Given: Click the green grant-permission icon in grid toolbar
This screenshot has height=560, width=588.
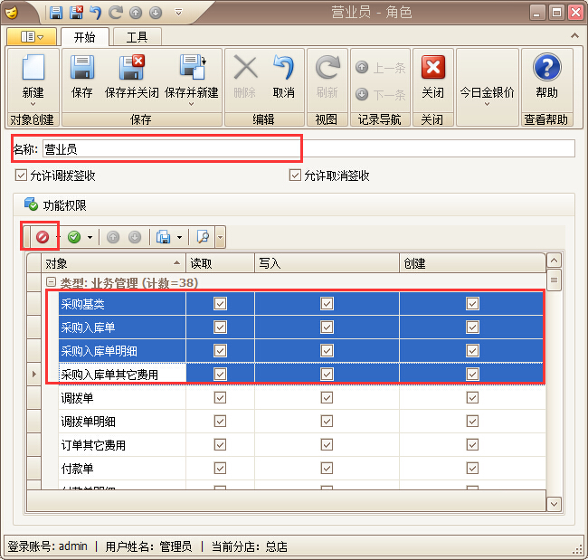Looking at the screenshot, I should [73, 237].
